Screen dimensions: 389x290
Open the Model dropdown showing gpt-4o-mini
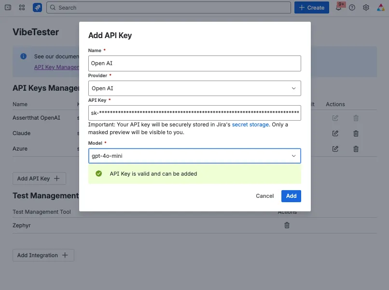(194, 156)
